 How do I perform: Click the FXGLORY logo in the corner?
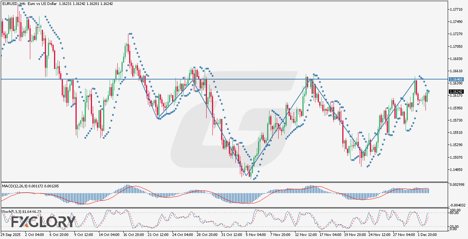click(x=43, y=222)
